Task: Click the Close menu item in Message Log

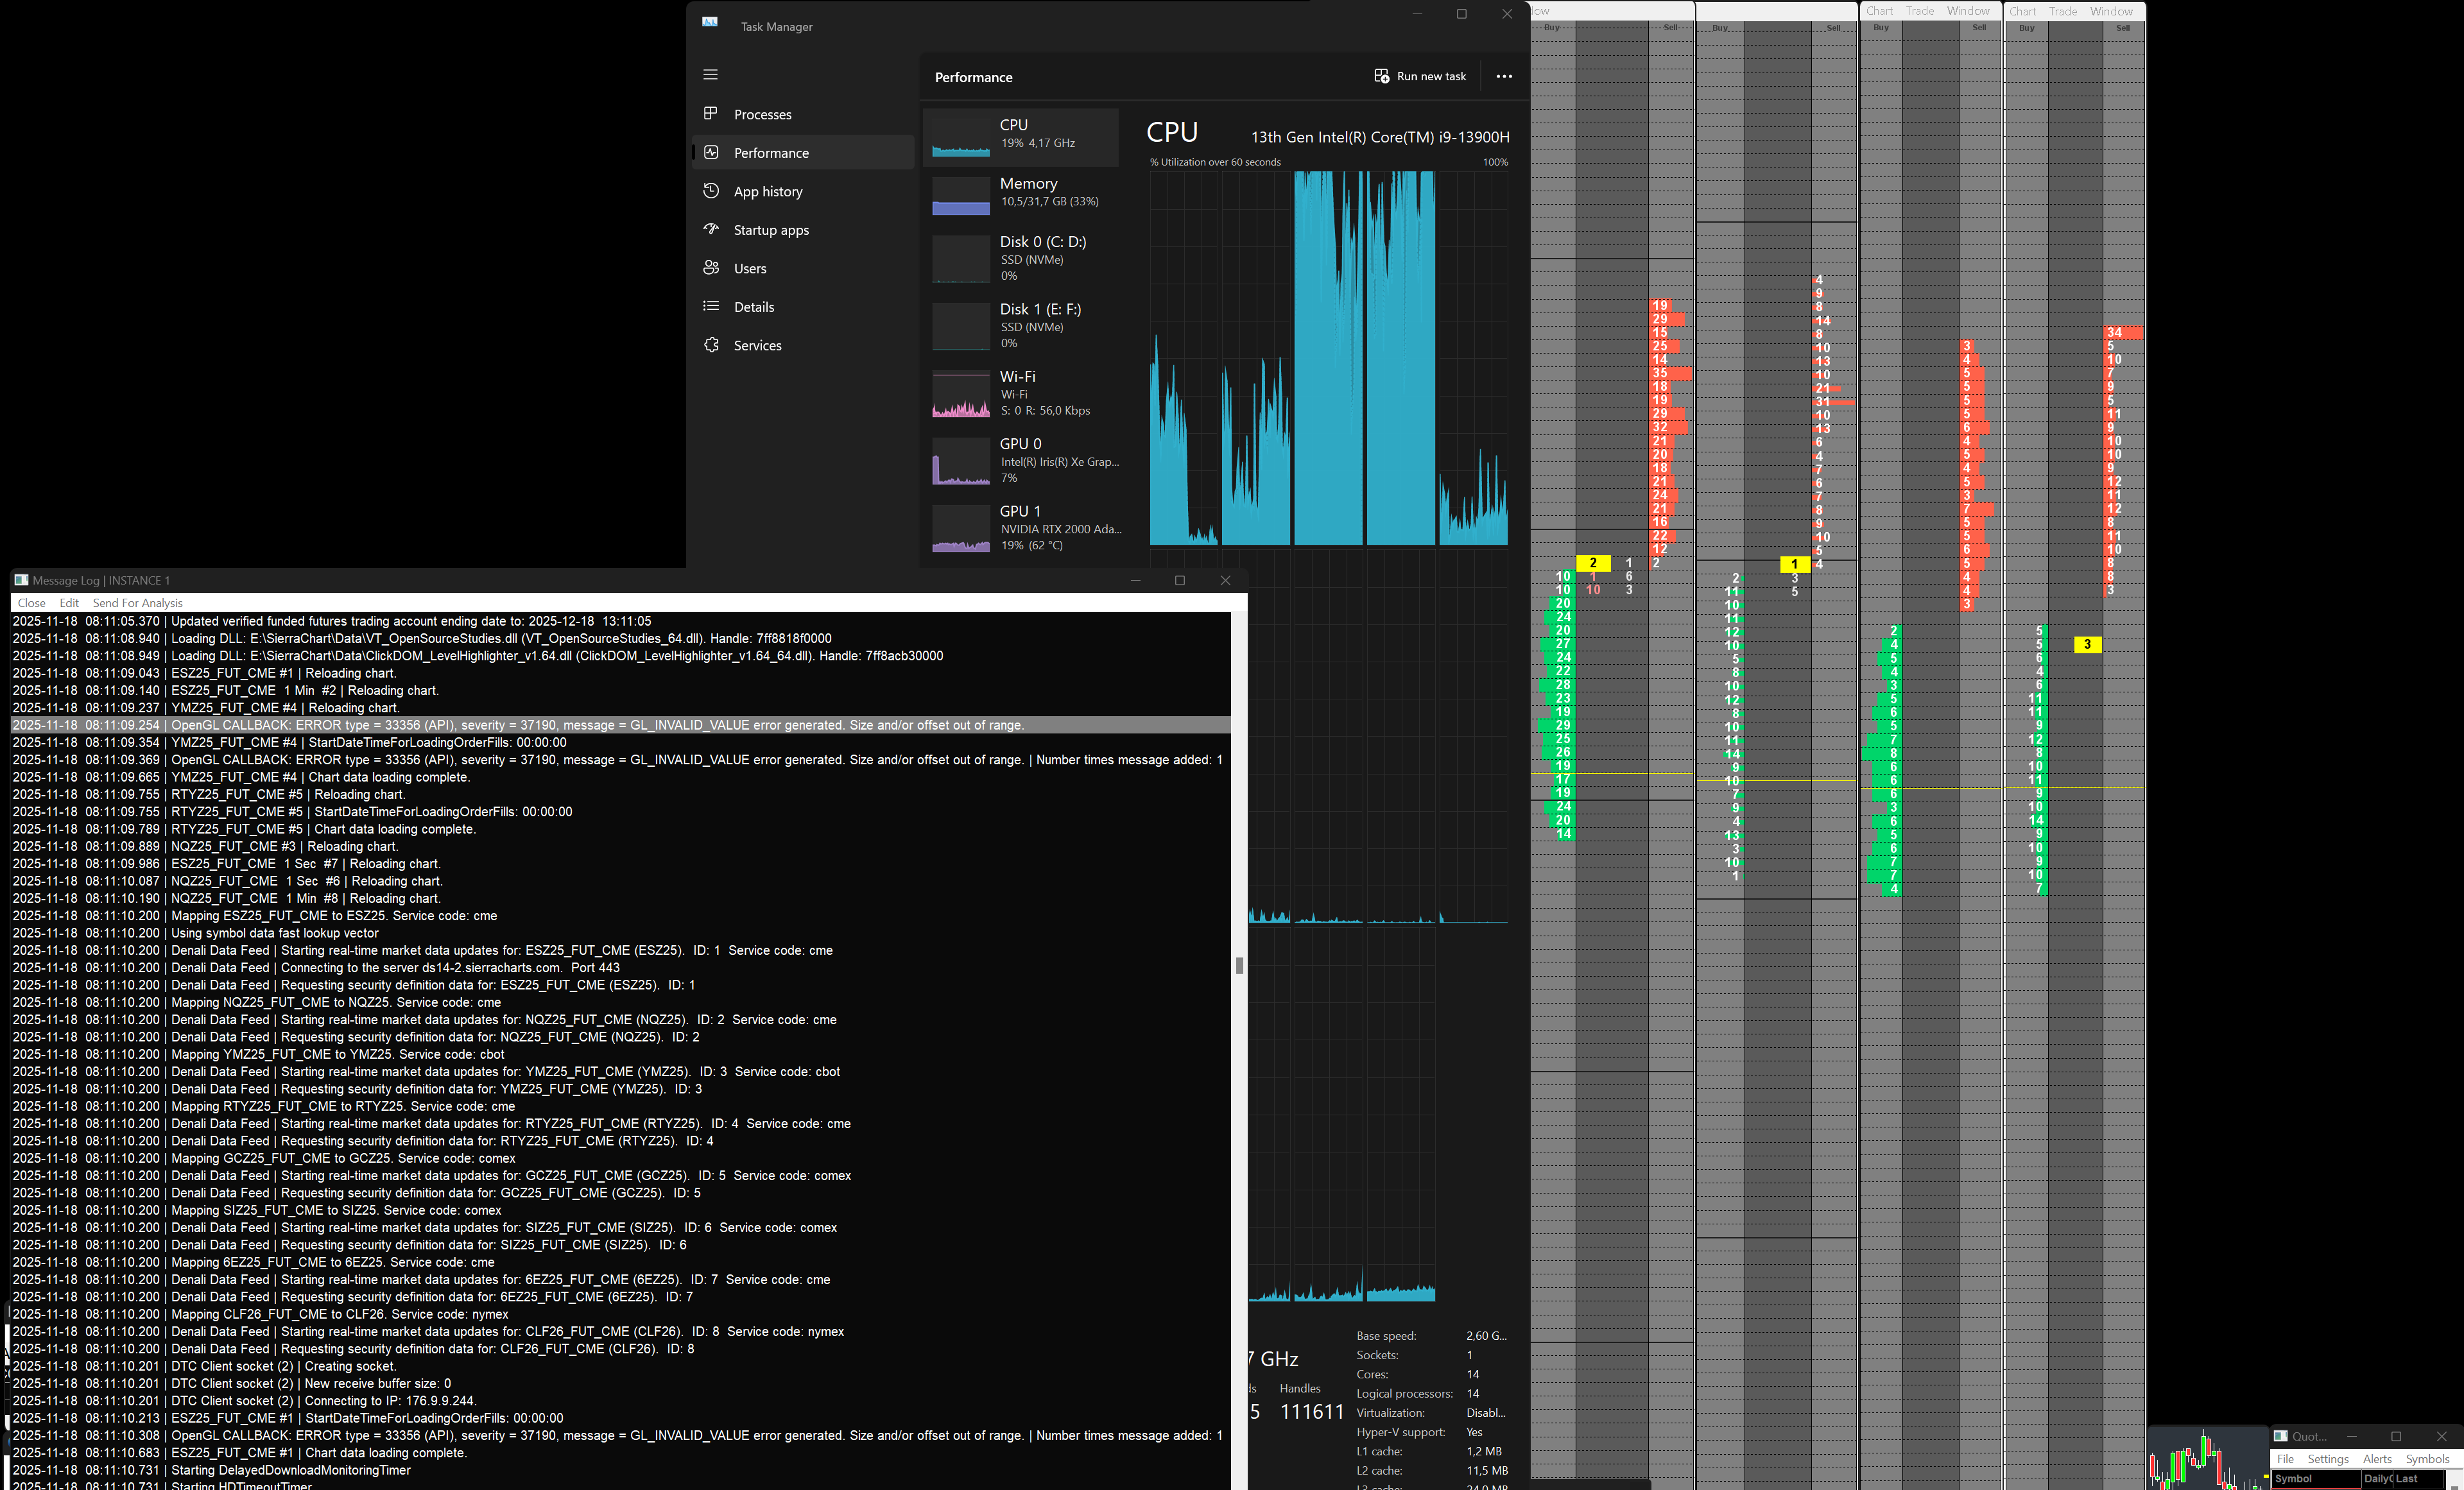Action: [x=31, y=603]
